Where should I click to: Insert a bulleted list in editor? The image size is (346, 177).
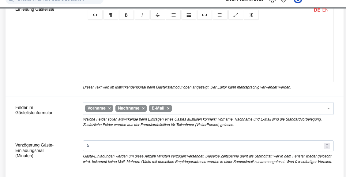[x=173, y=15]
